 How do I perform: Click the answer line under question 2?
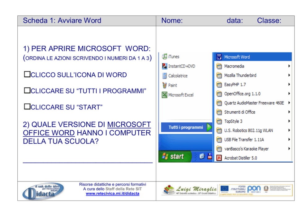pyautogui.click(x=88, y=162)
